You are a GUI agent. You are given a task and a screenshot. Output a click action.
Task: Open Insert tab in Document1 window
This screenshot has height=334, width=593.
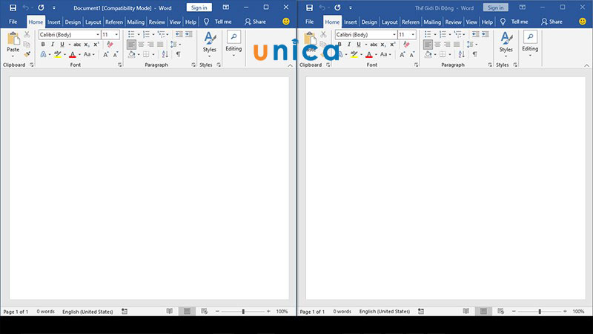54,22
